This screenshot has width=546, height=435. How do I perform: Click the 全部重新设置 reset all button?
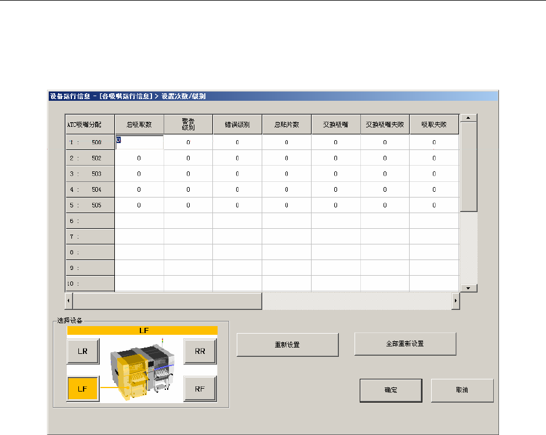coord(405,343)
